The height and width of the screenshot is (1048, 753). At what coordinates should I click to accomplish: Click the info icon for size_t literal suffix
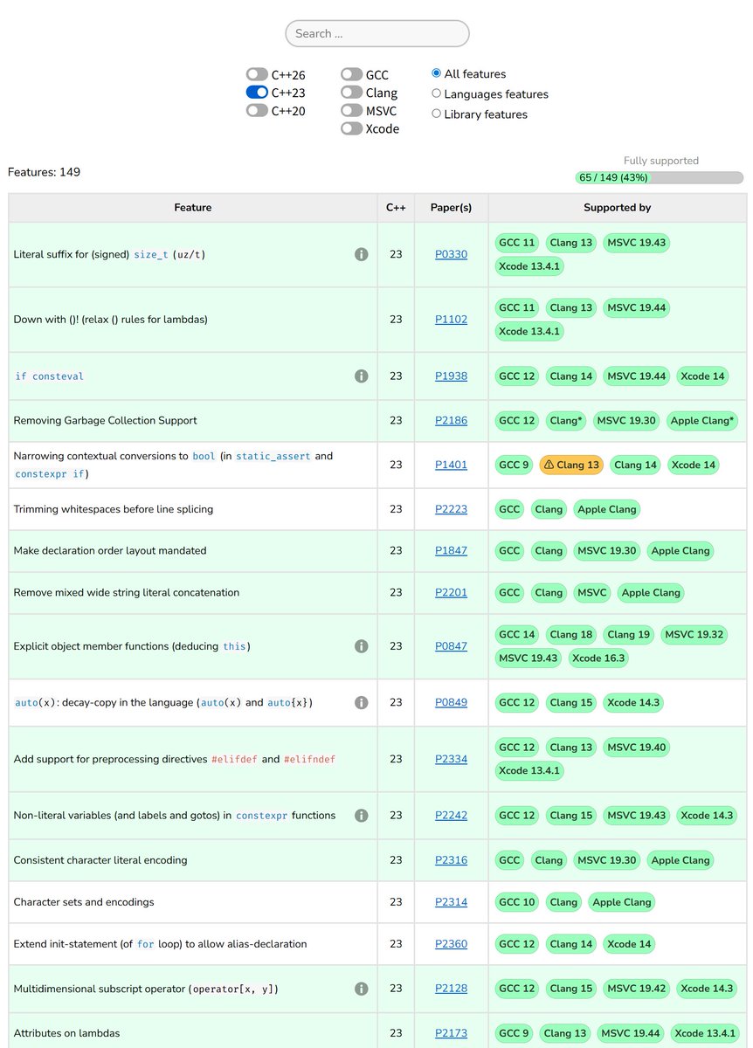(361, 254)
